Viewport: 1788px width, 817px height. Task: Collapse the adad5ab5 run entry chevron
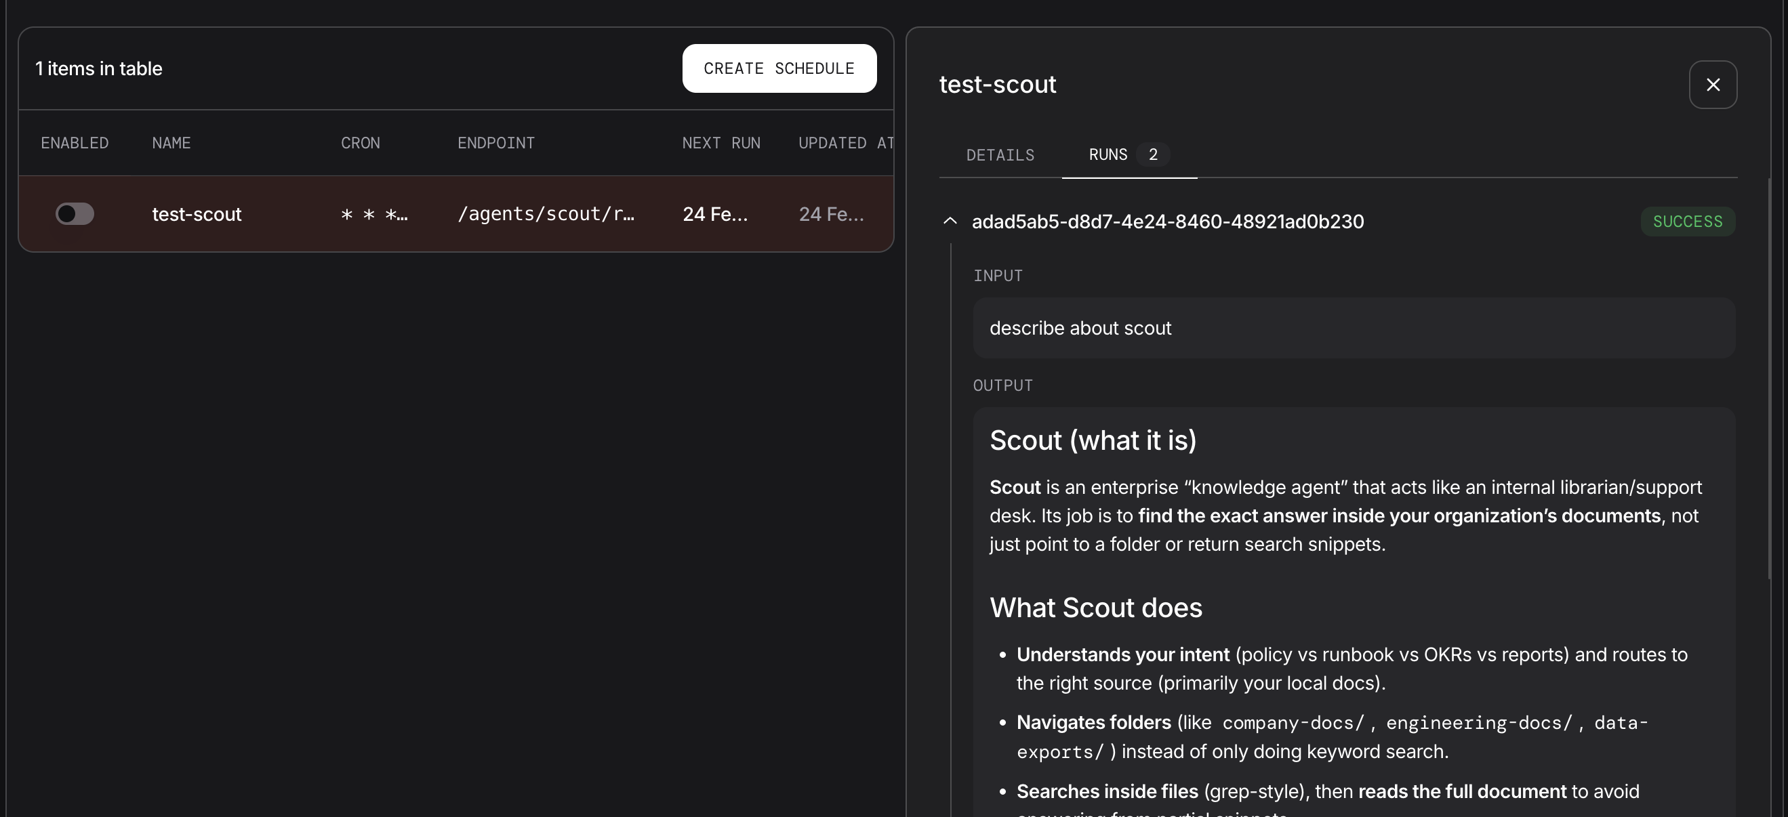pyautogui.click(x=950, y=222)
